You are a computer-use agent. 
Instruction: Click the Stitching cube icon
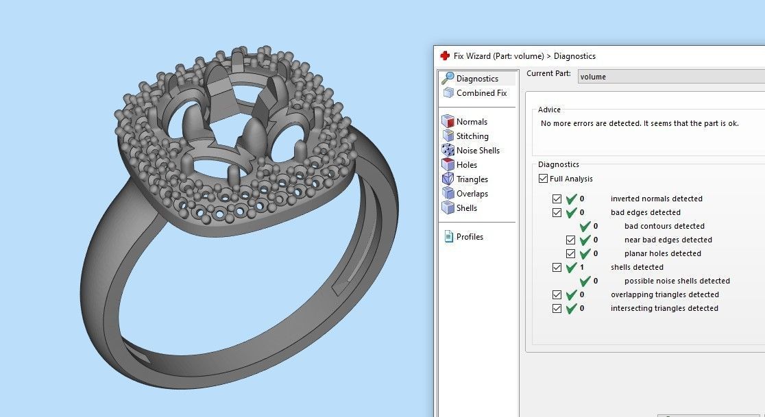(448, 136)
